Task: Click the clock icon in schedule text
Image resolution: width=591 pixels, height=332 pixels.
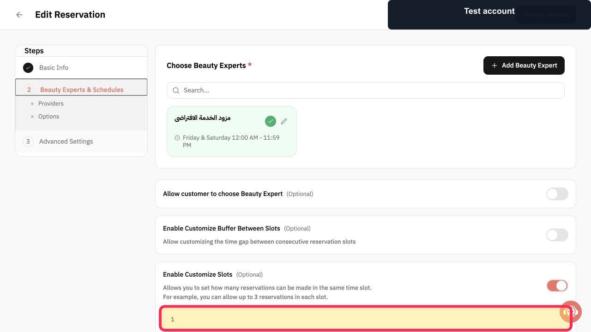Action: (x=177, y=138)
